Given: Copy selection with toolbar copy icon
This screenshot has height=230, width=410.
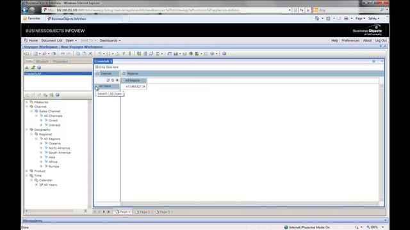Looking at the screenshot, I should [x=78, y=54].
